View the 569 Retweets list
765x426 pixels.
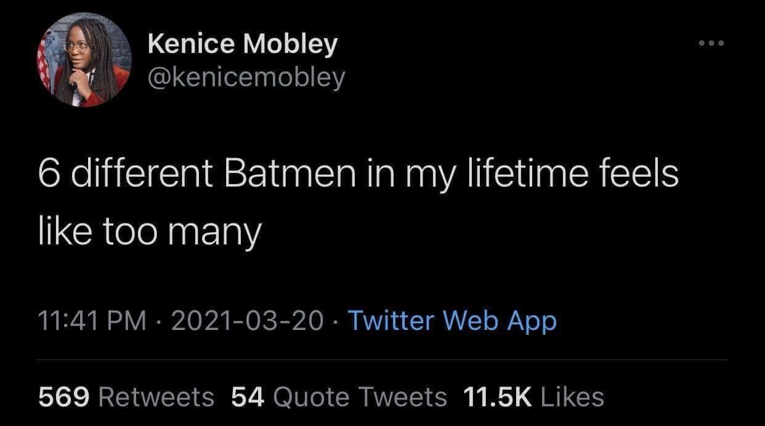(x=126, y=397)
